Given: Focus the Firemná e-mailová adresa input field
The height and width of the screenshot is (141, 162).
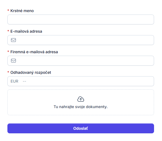Looking at the screenshot, I should click(x=81, y=61).
